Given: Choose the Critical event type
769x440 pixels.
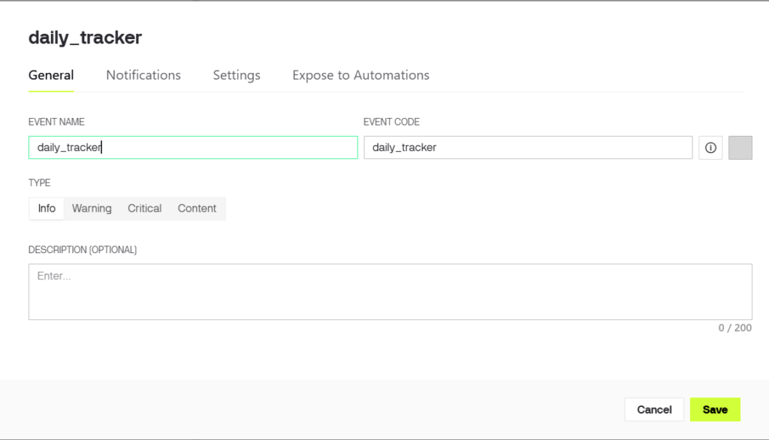Looking at the screenshot, I should pos(145,209).
